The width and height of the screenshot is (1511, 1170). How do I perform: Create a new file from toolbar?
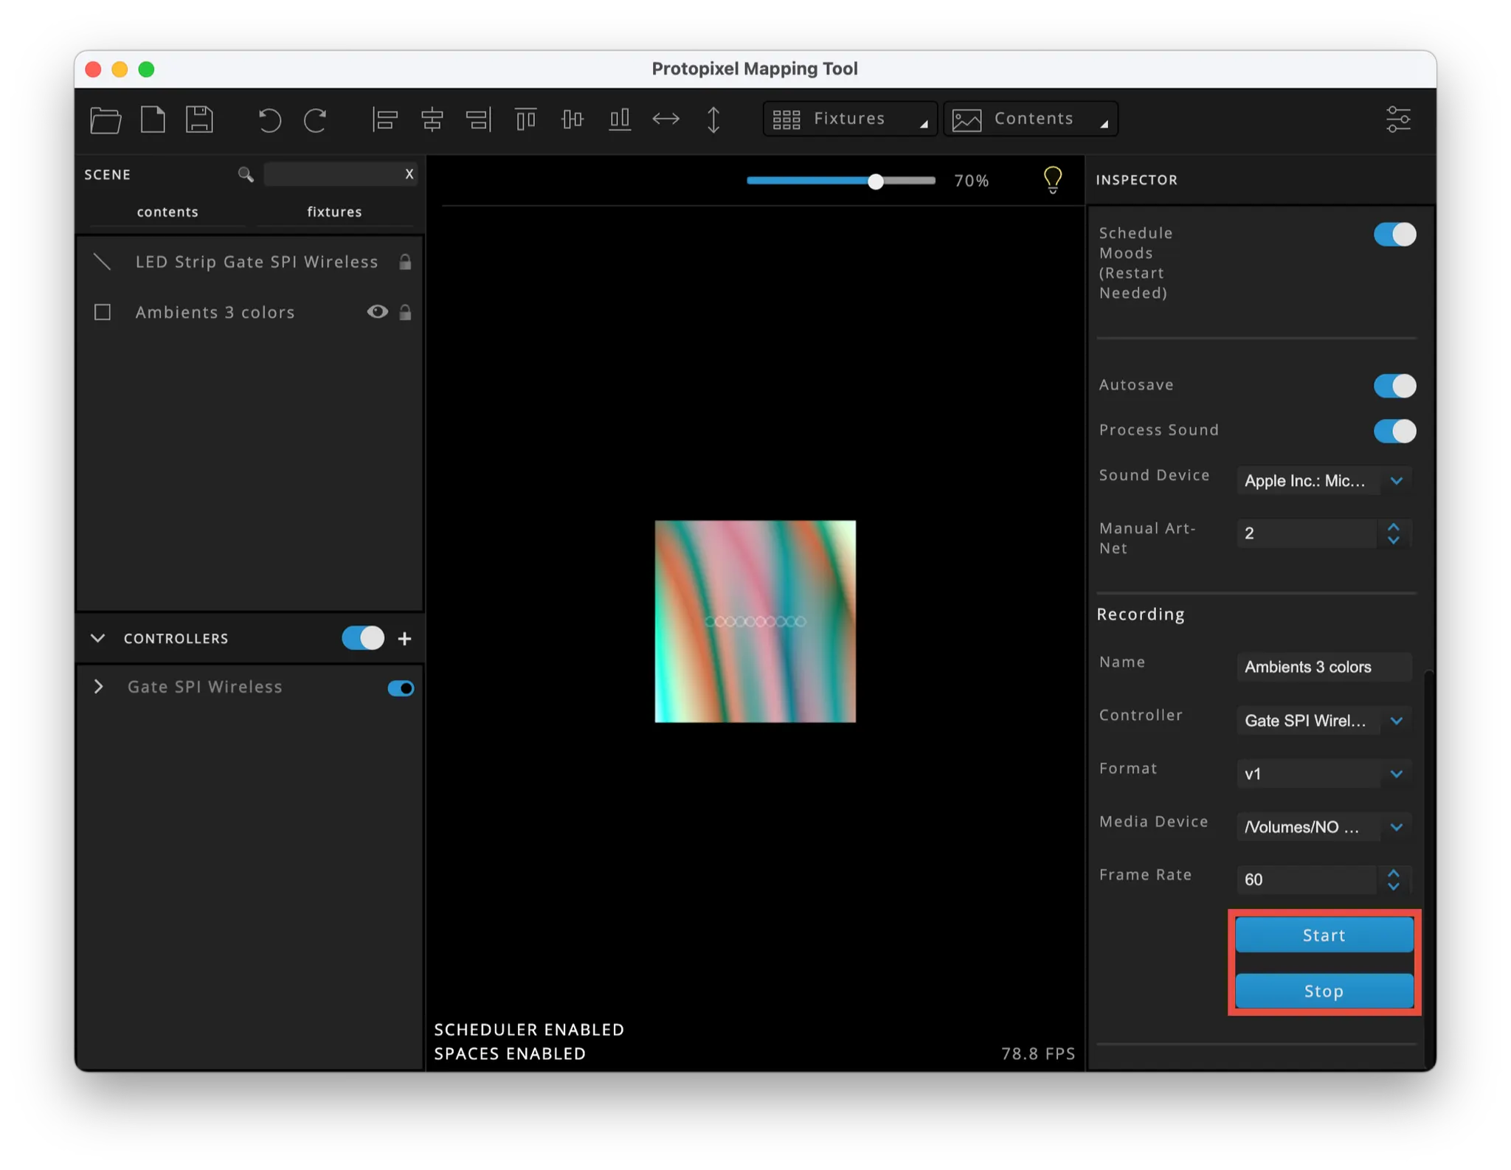coord(153,120)
